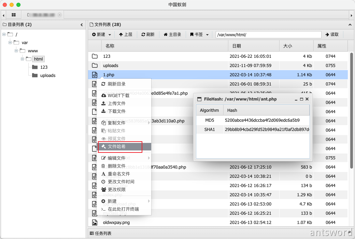Screen dimensions: 355x239
Task: Sort by 日期 column header
Action: [x=237, y=46]
